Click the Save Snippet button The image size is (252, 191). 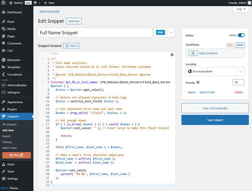pyautogui.click(x=215, y=120)
